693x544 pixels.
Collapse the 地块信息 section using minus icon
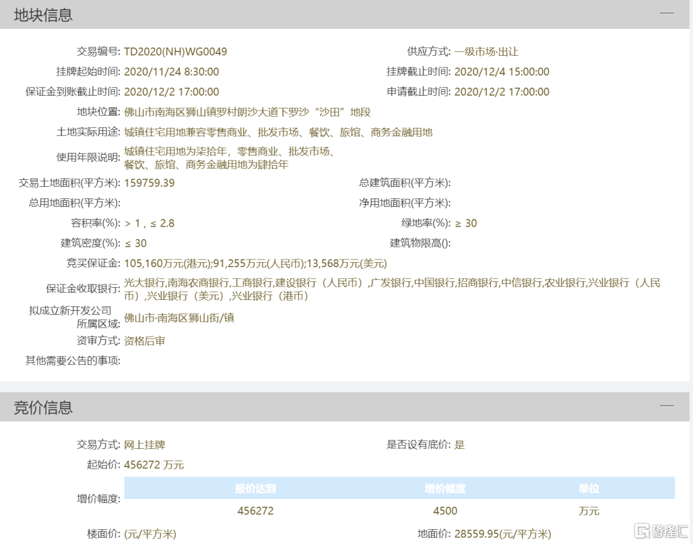(x=667, y=13)
